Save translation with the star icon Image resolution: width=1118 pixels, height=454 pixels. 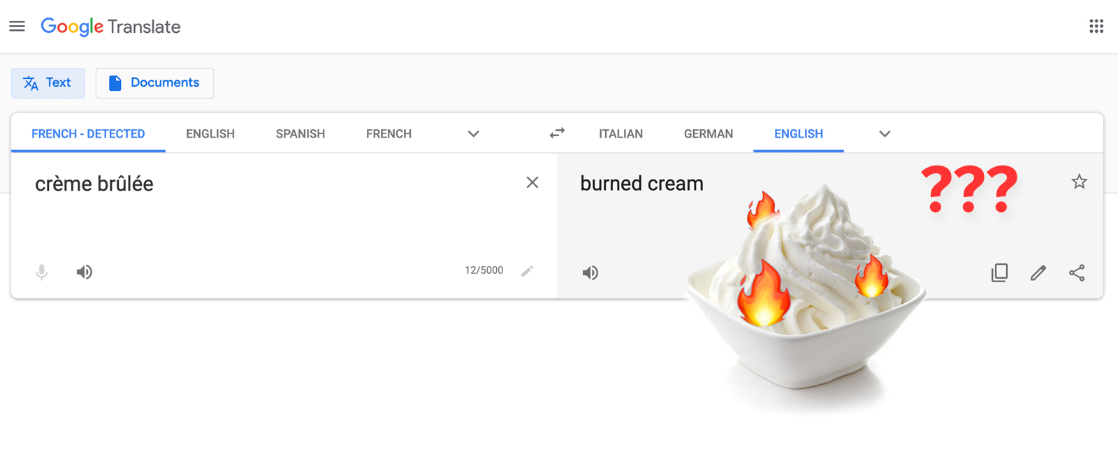1079,182
